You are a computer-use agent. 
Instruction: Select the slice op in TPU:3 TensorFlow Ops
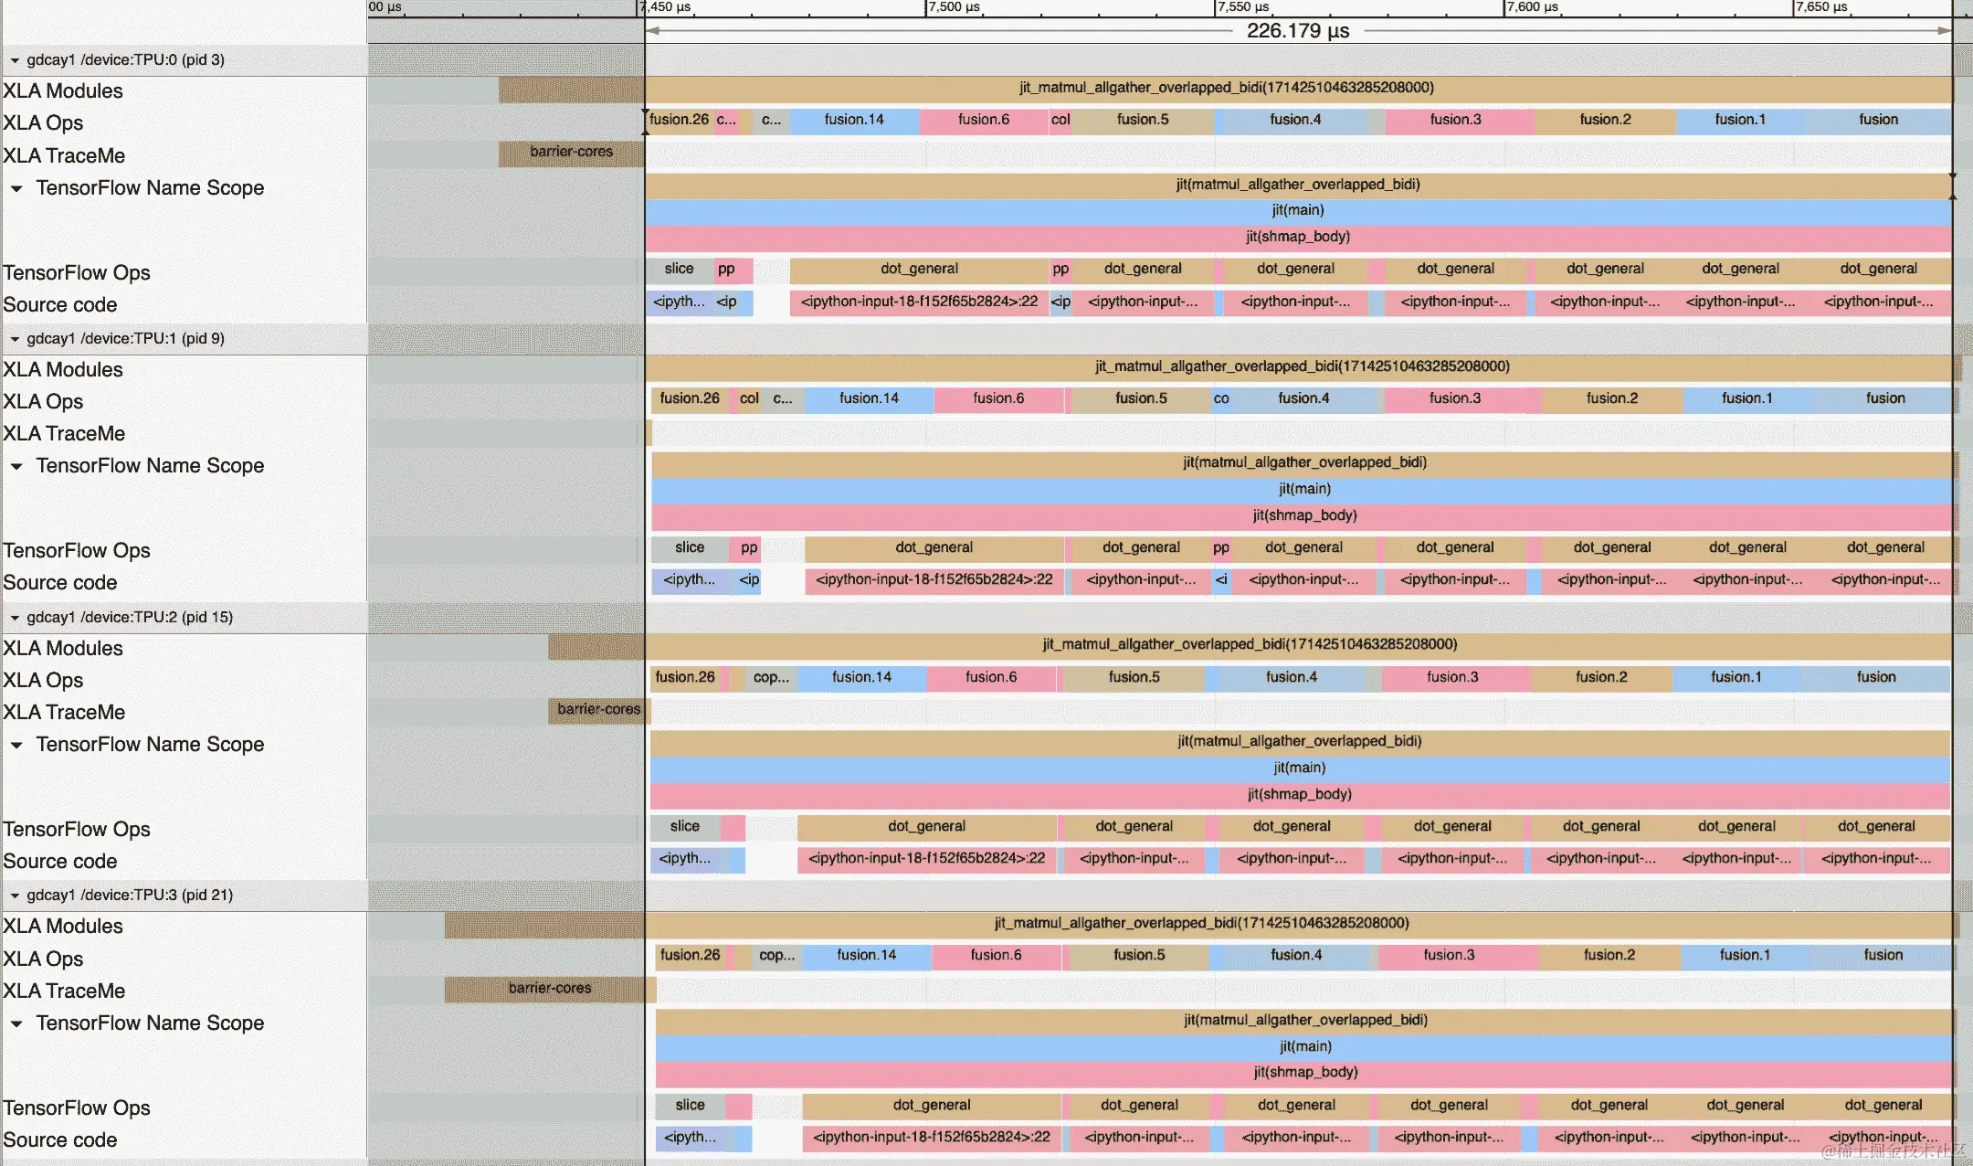coord(690,1105)
